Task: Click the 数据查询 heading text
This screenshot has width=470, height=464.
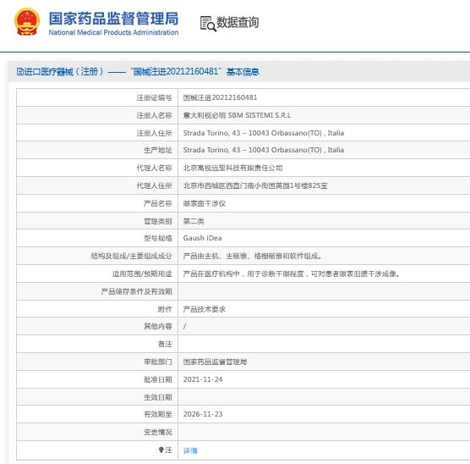Action: [238, 23]
